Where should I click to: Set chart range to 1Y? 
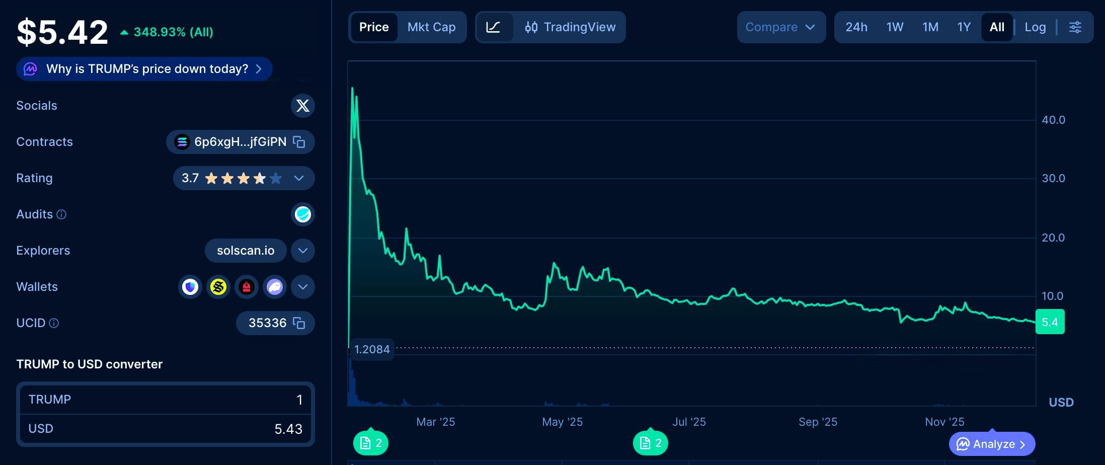[x=964, y=27]
